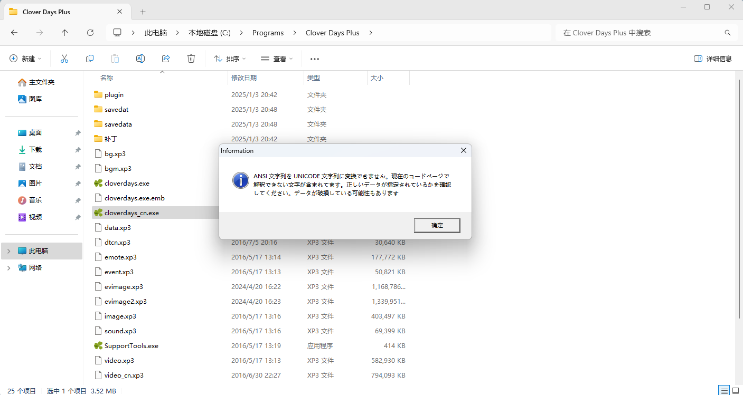Switch to details list view in status bar
Viewport: 743px width, 395px height.
coord(724,390)
